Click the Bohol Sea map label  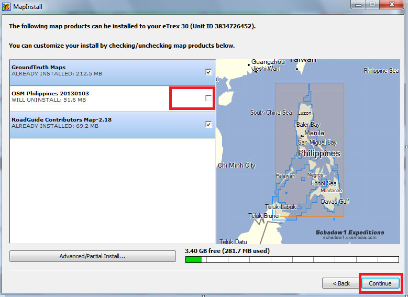(324, 183)
